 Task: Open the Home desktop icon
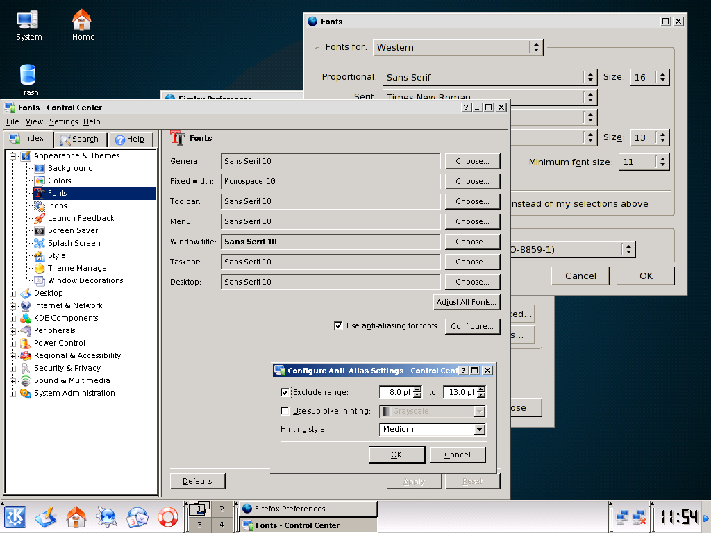[x=83, y=26]
